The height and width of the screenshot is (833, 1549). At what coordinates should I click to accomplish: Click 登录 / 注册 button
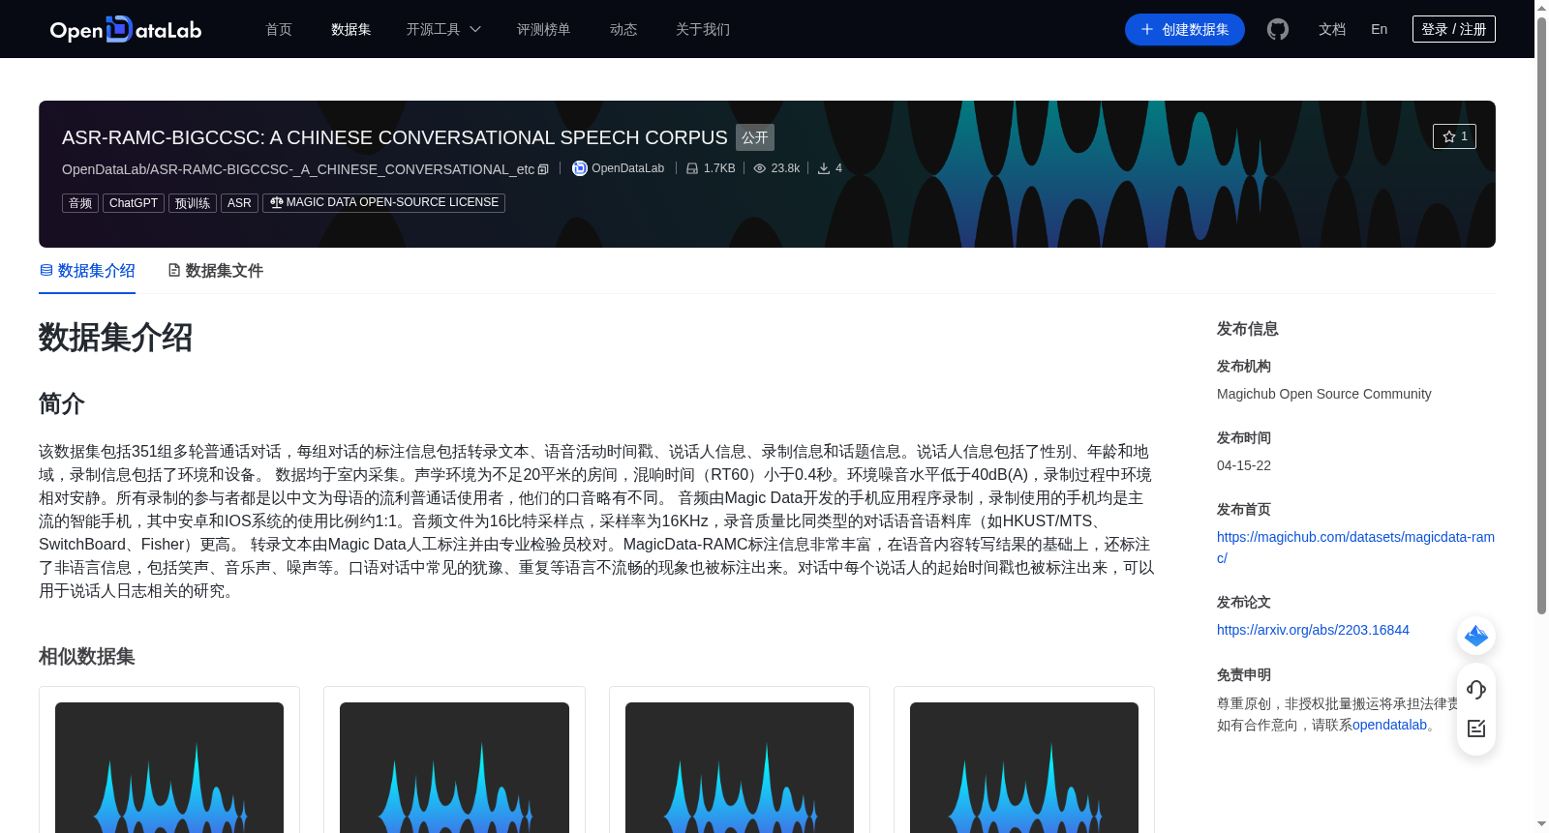tap(1454, 29)
